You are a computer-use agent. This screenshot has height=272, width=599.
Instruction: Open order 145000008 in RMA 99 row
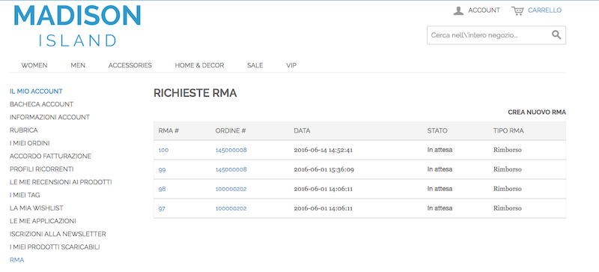[x=231, y=169]
